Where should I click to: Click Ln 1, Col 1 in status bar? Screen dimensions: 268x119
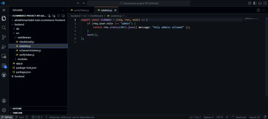tap(195, 117)
